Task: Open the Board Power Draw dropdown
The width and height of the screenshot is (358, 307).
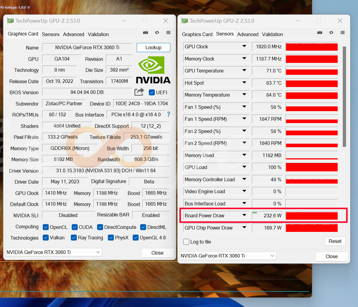Action: tap(244, 215)
